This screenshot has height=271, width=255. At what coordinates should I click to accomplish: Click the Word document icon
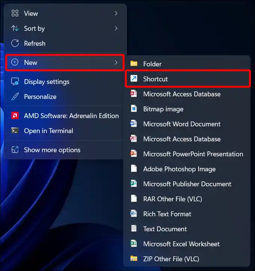[x=133, y=124]
